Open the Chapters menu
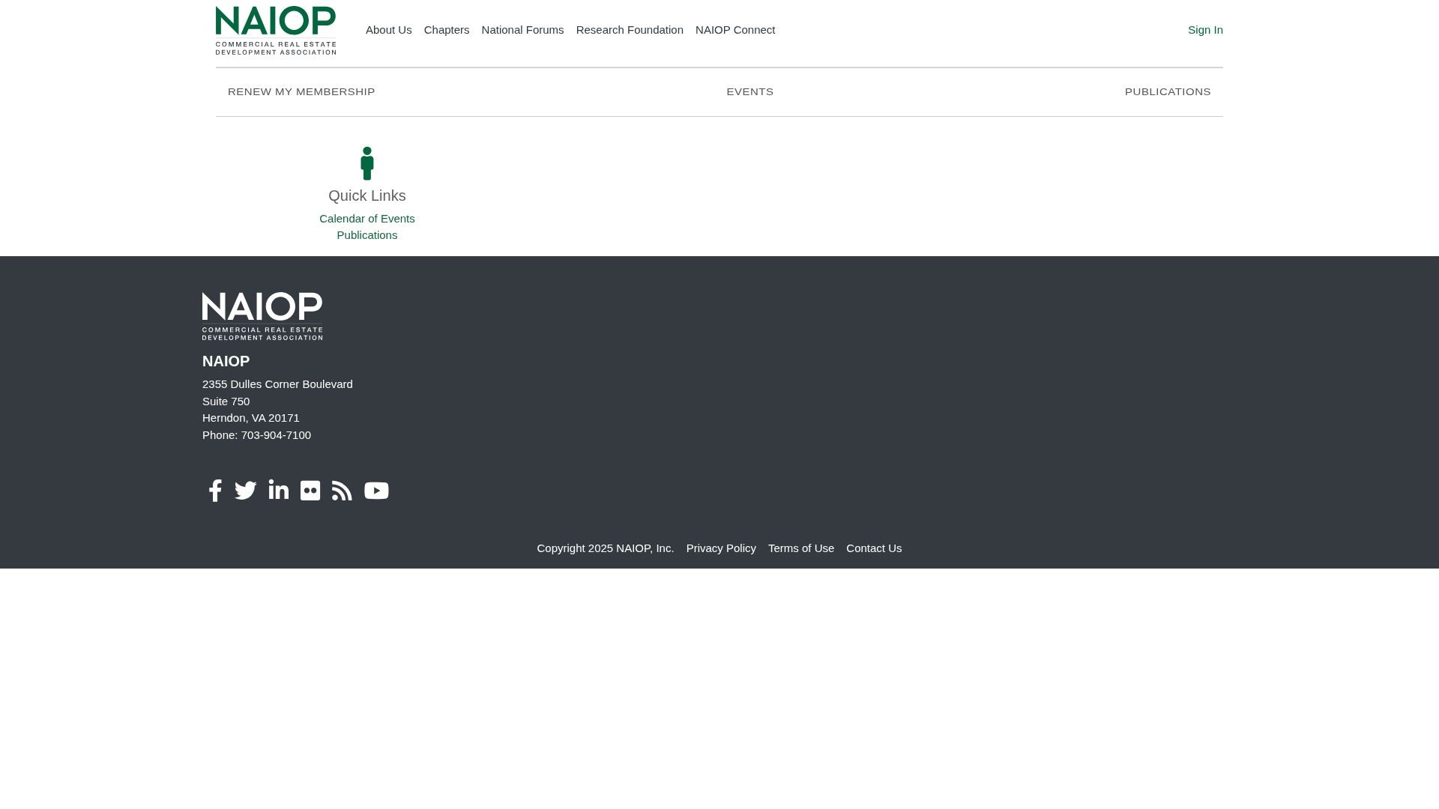The width and height of the screenshot is (1439, 809). coord(447,30)
